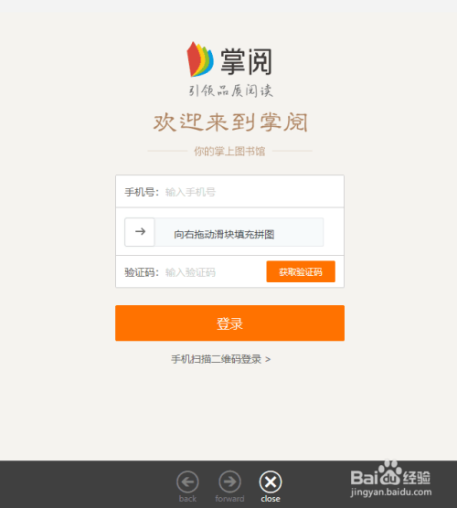The width and height of the screenshot is (457, 508).
Task: Click the right-arrow slider handle
Action: [140, 232]
